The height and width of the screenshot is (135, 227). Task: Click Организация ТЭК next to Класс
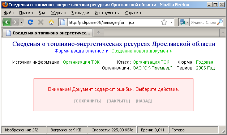[x=151, y=62]
